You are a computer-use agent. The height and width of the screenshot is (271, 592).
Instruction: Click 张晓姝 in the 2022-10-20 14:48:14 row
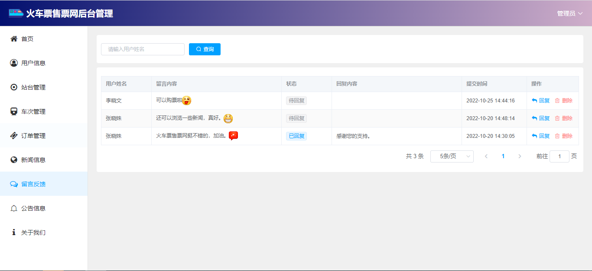pos(114,118)
